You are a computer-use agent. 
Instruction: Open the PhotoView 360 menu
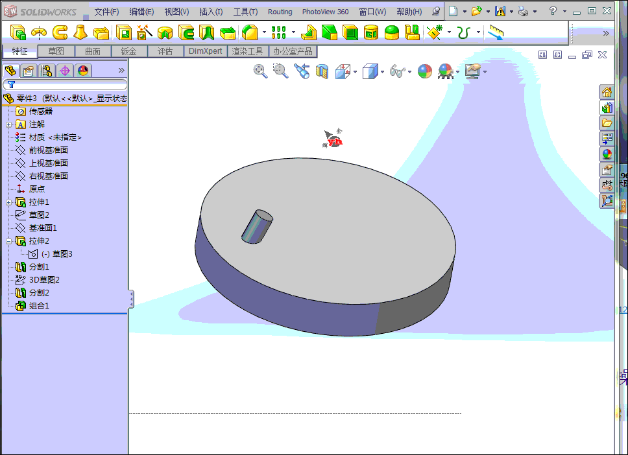(325, 12)
